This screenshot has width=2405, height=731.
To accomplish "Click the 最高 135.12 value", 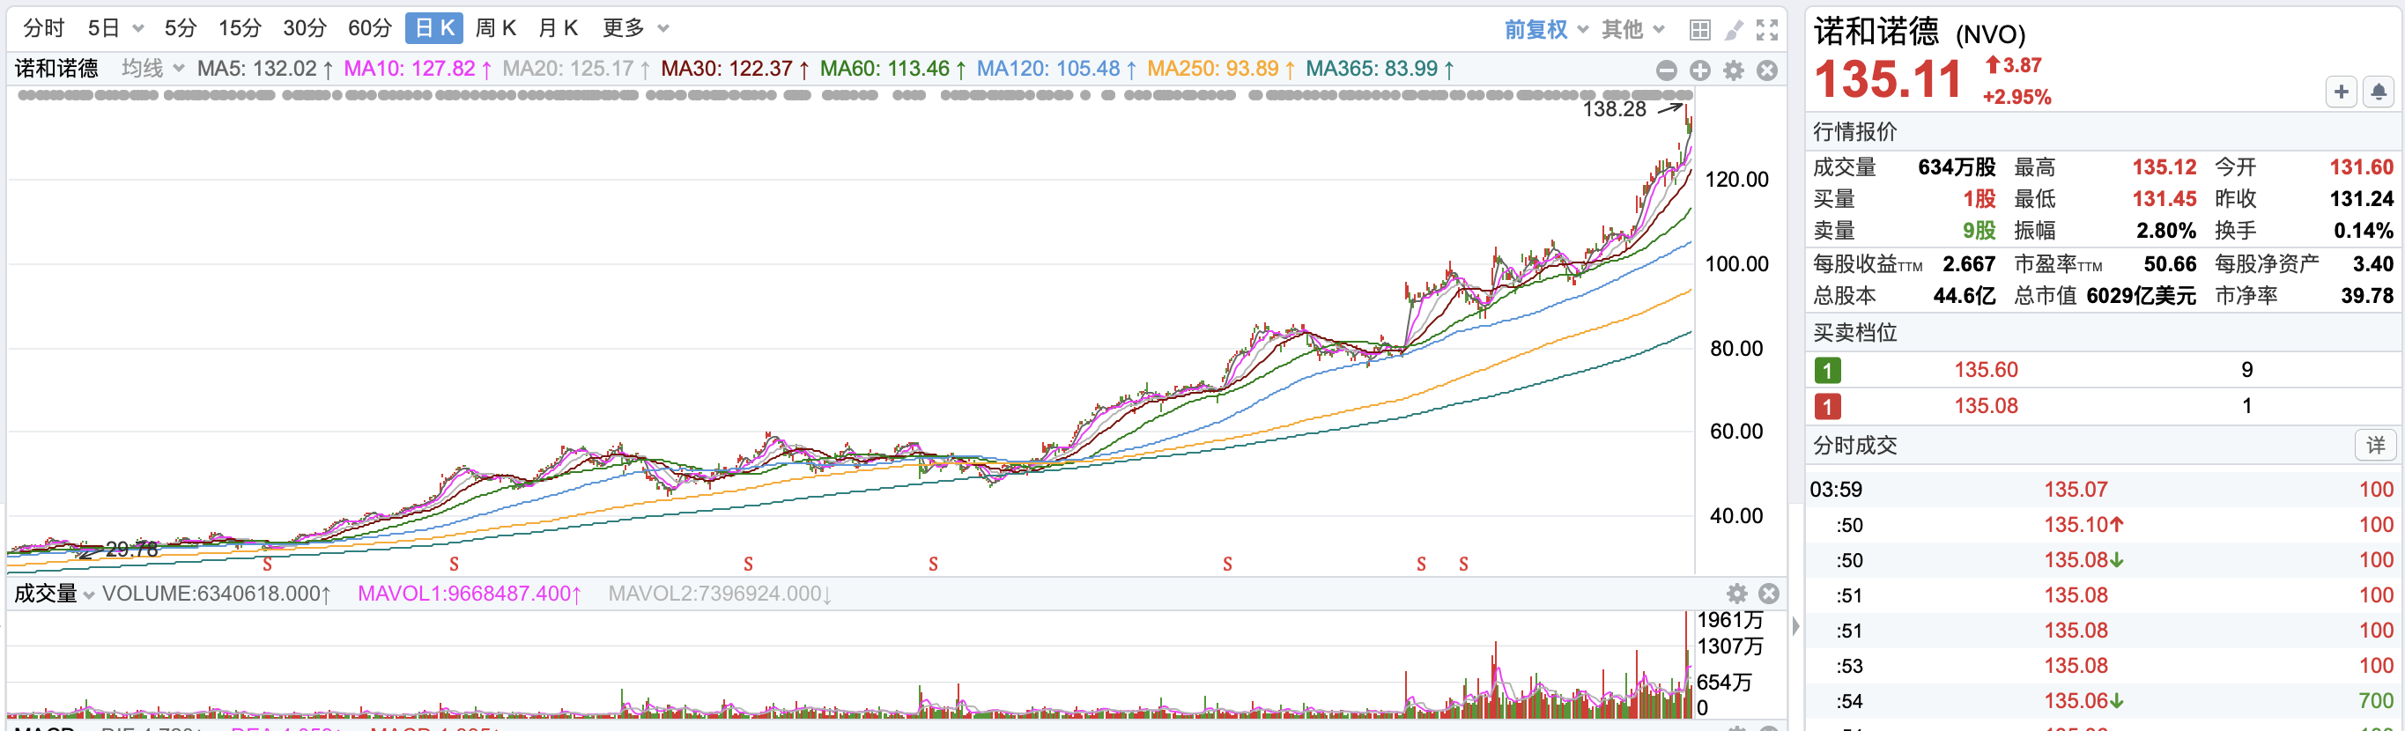I will pos(2164,167).
